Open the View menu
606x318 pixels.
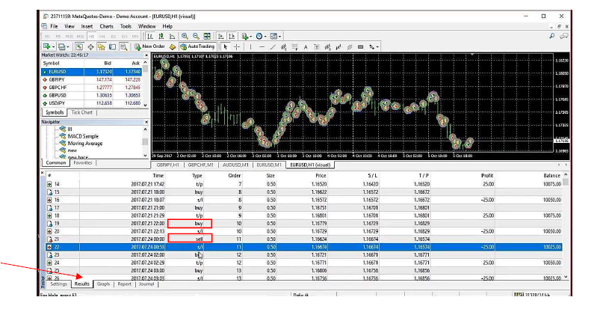click(69, 26)
